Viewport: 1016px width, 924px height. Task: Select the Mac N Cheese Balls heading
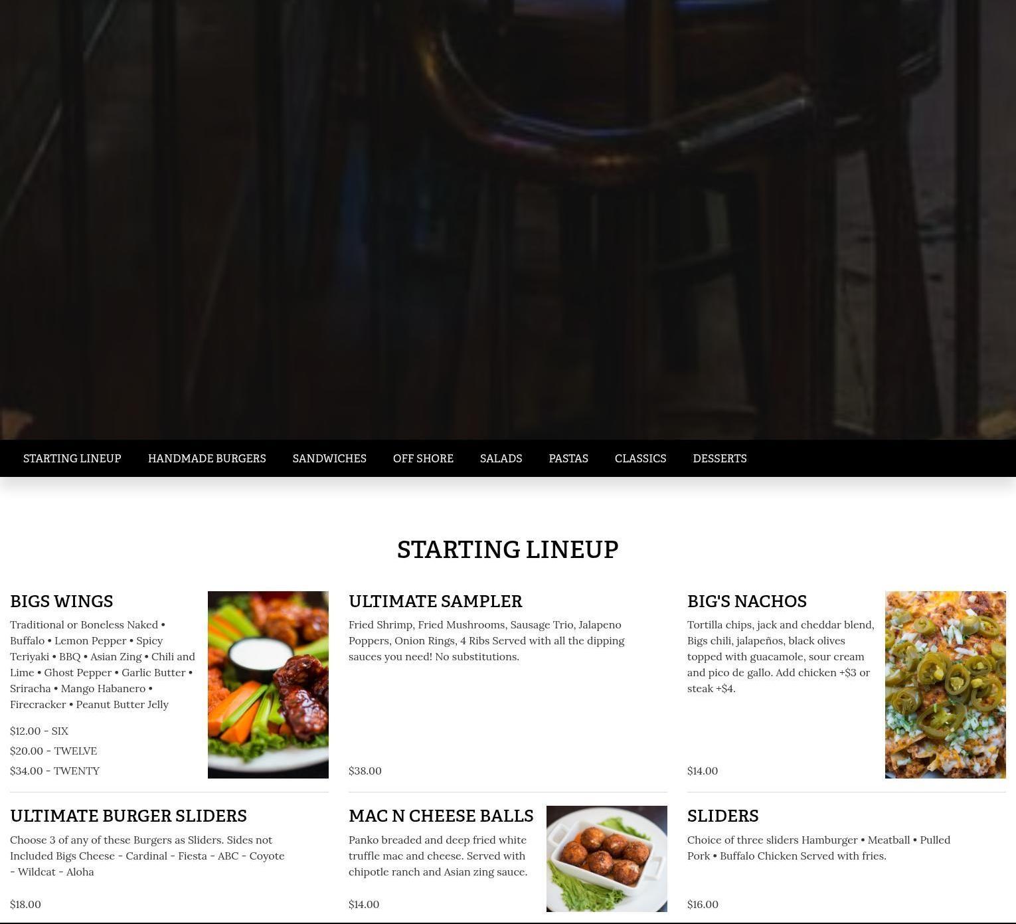[441, 816]
